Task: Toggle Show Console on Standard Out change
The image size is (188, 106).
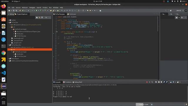Action: point(164,82)
